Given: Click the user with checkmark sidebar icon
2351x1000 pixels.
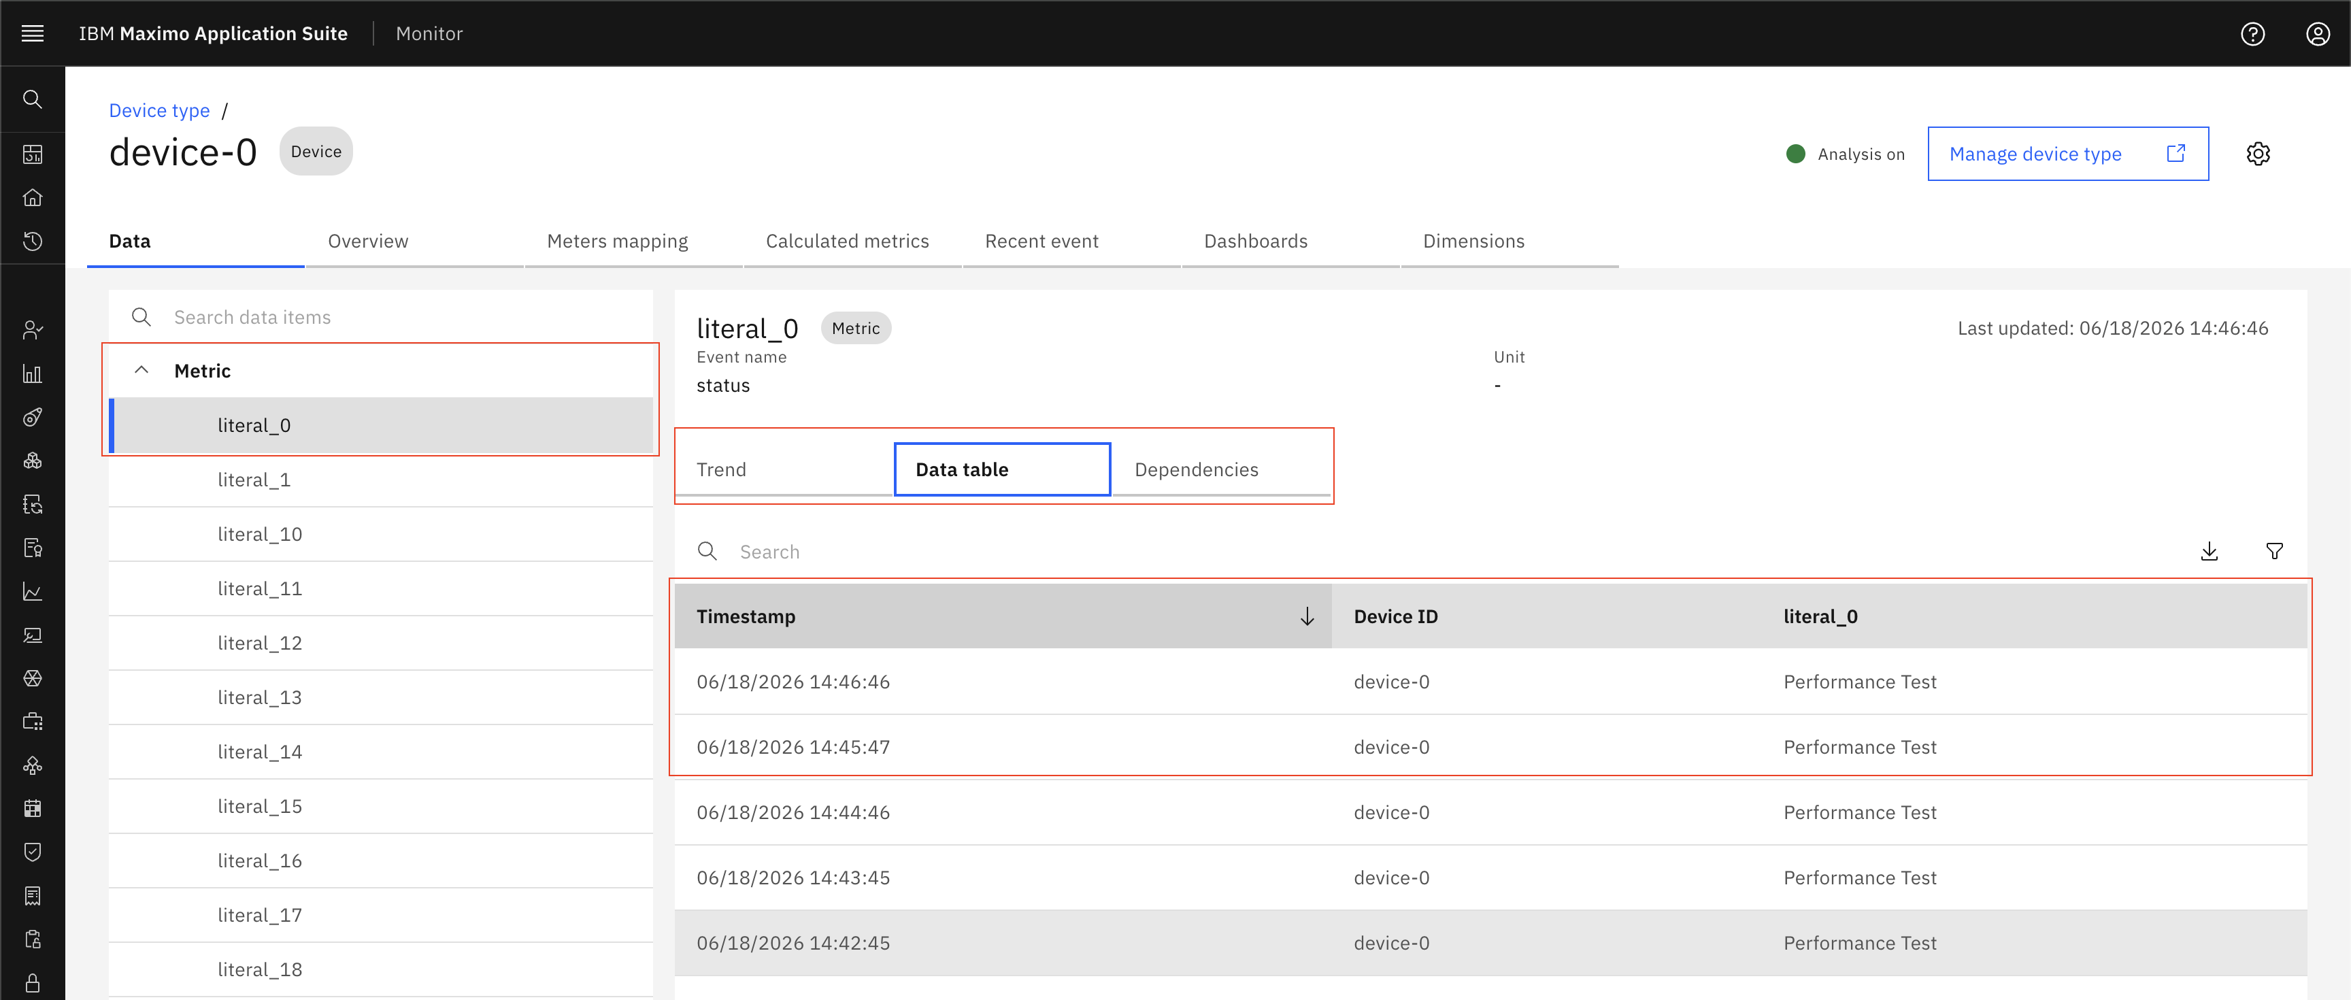Looking at the screenshot, I should pos(33,331).
